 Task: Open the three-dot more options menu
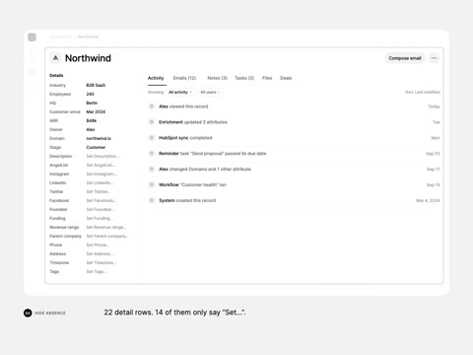(x=434, y=58)
